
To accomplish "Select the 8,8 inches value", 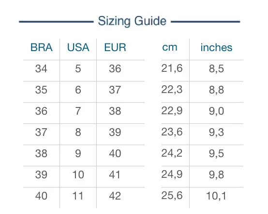I will click(216, 90).
